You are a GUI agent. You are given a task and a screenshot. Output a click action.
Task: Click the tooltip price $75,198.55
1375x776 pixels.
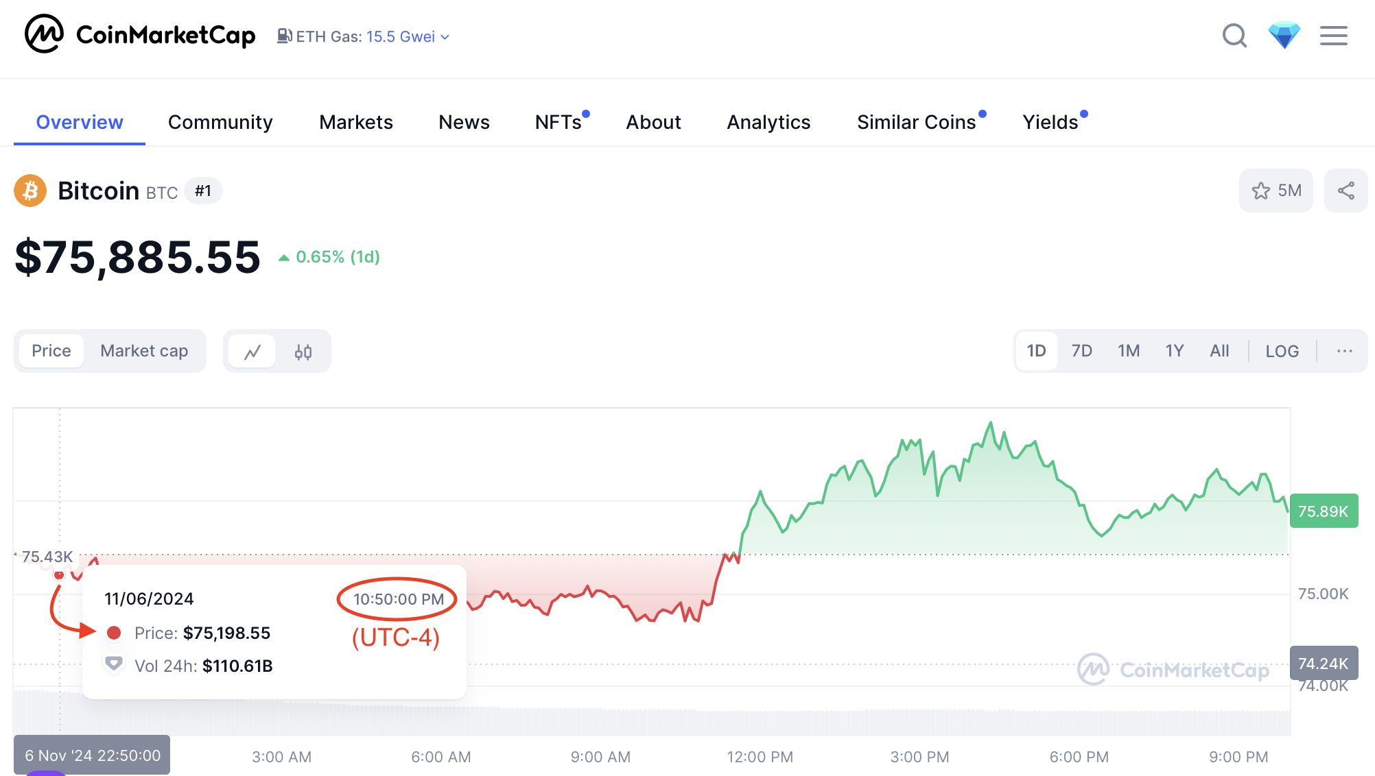pos(226,633)
